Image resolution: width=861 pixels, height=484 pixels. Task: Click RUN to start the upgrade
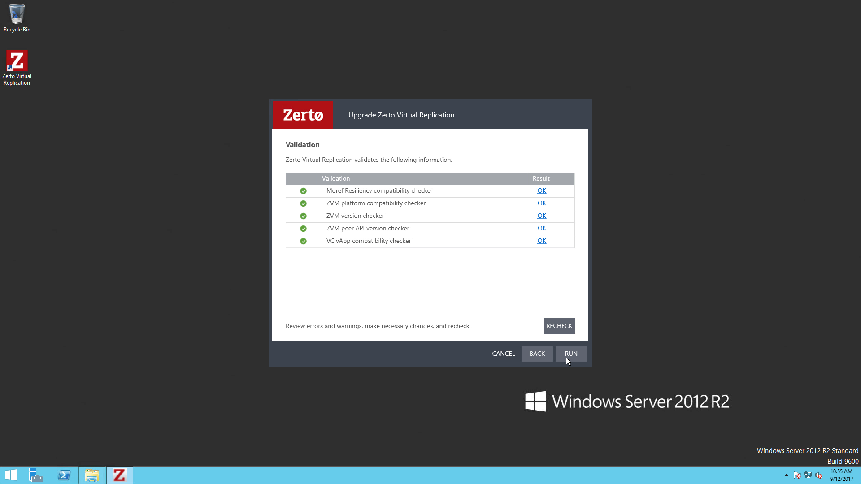pyautogui.click(x=571, y=354)
